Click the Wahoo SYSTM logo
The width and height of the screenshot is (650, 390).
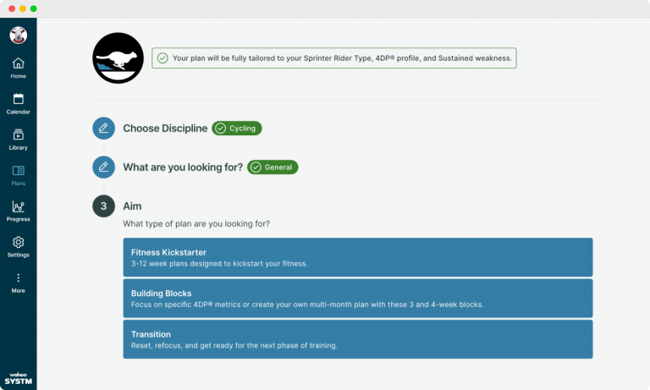[19, 378]
